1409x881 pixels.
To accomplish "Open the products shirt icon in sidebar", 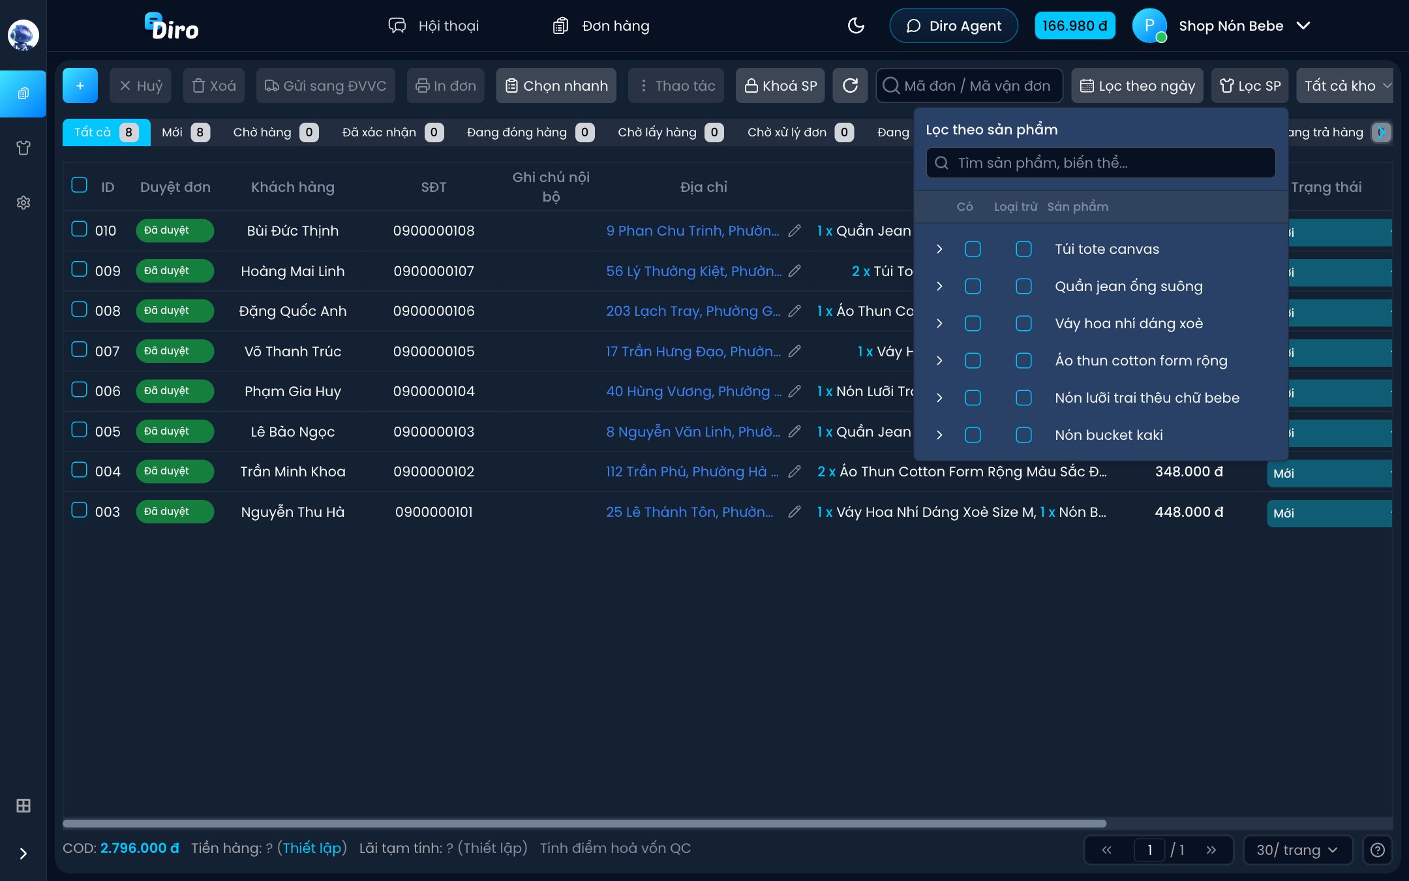I will 23,148.
